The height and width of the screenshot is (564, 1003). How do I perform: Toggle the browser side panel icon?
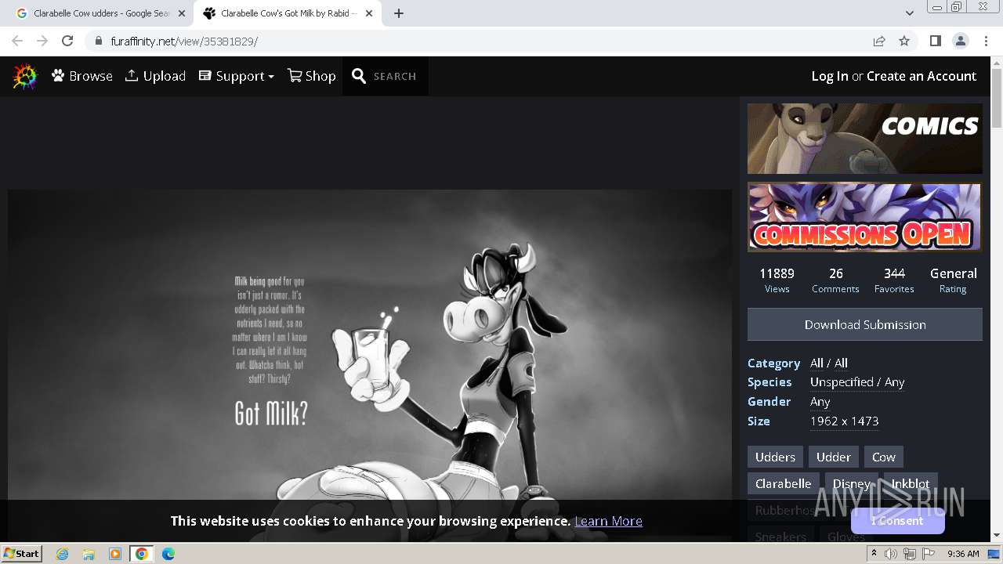coord(935,41)
